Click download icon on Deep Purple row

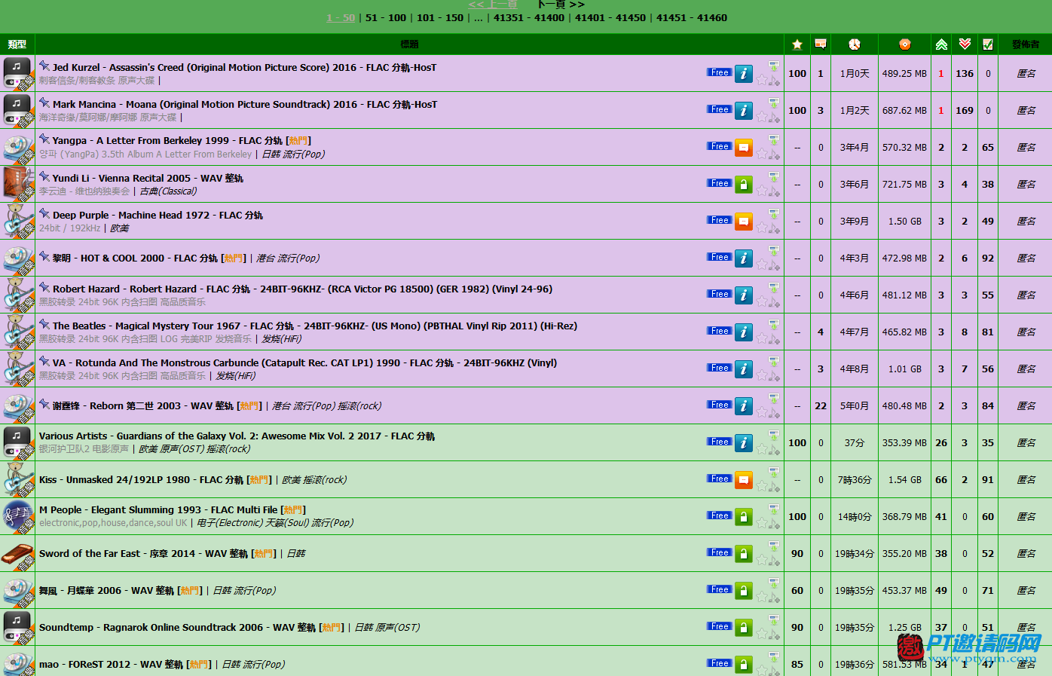pyautogui.click(x=773, y=213)
